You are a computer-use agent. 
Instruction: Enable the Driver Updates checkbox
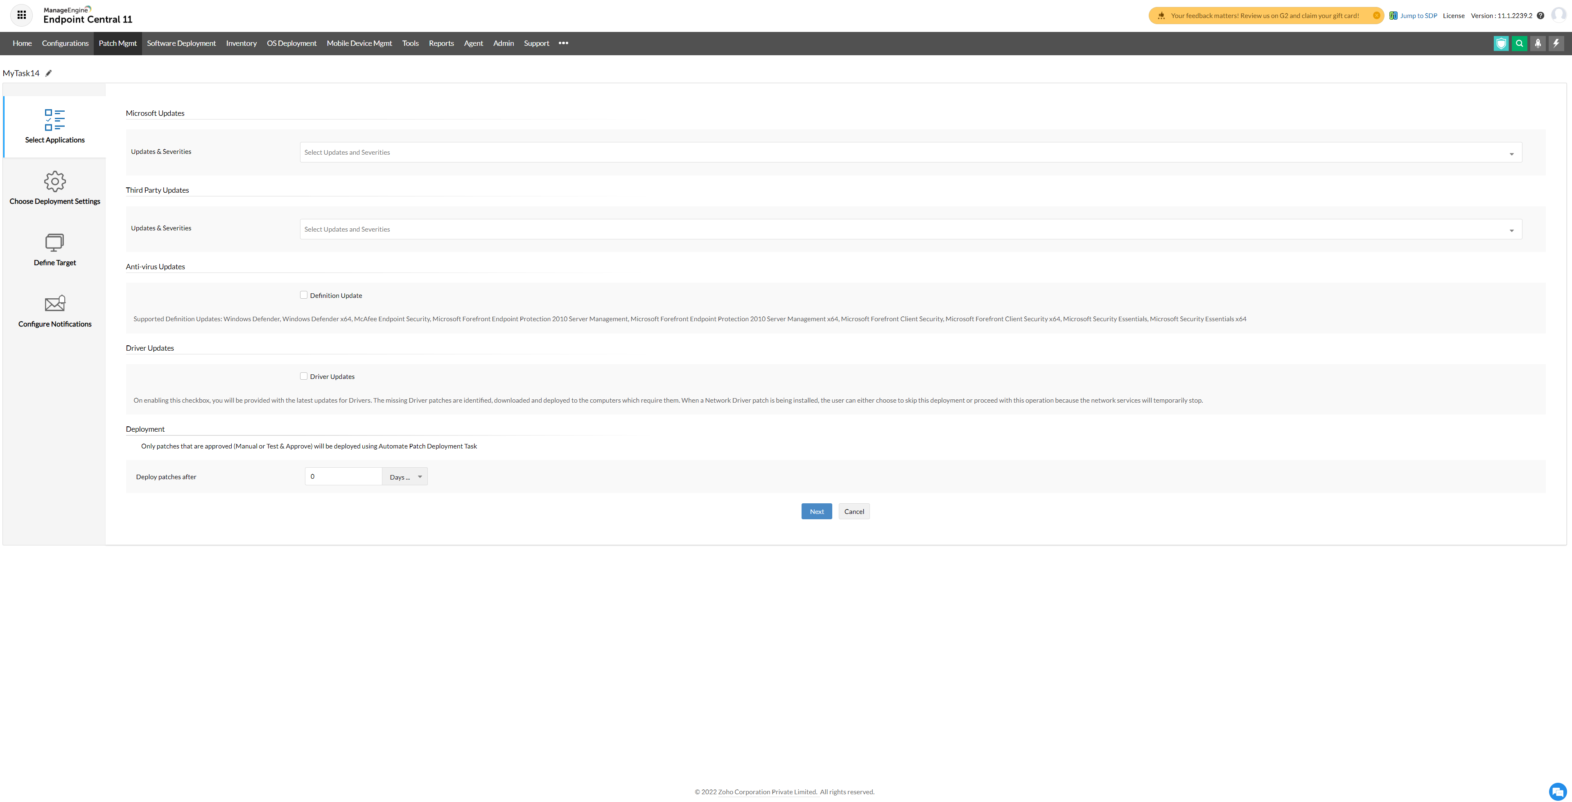pyautogui.click(x=303, y=376)
